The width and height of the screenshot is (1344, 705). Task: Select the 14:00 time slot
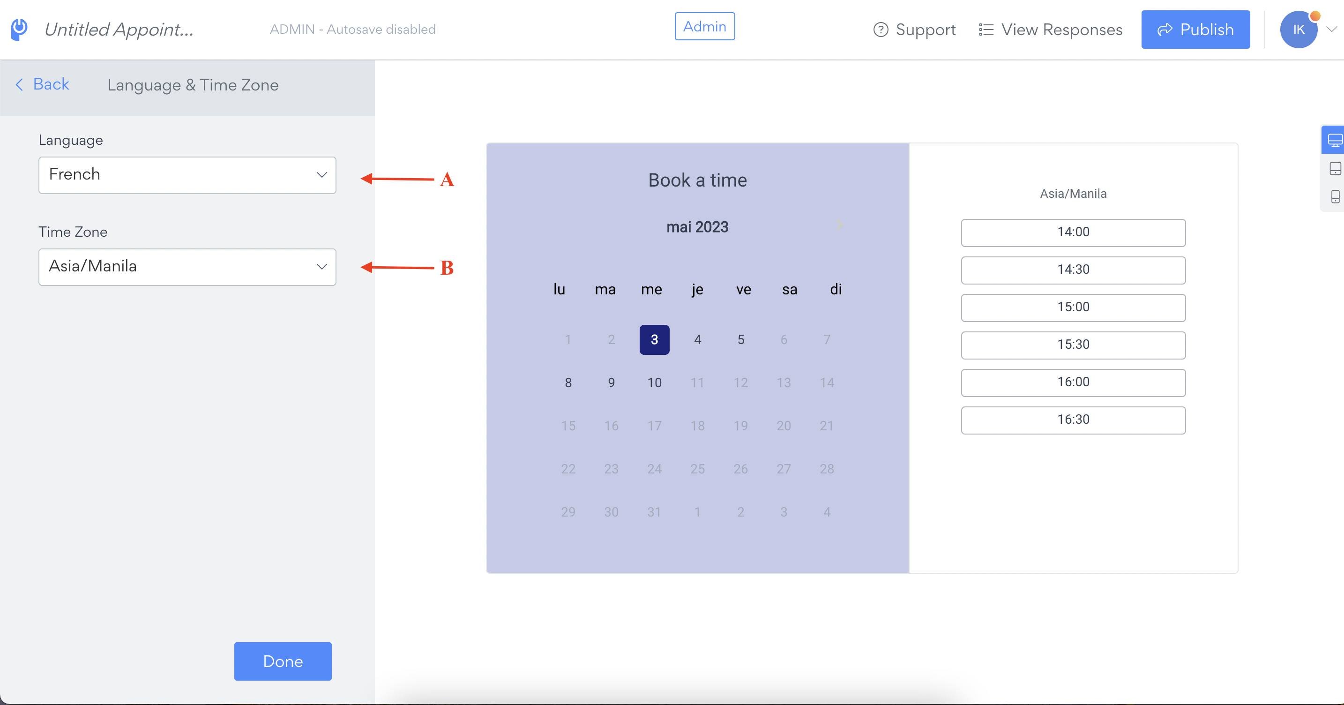(1073, 233)
